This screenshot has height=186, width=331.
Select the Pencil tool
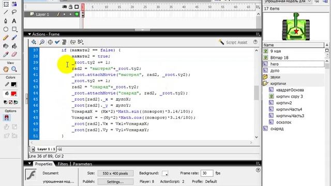pos(6,38)
